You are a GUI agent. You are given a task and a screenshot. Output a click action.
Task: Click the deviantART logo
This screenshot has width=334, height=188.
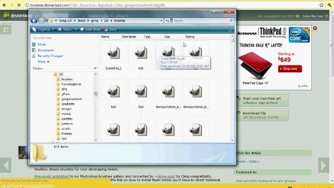(x=15, y=15)
